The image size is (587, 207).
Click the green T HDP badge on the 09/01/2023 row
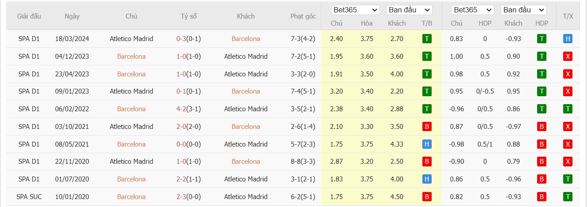542,91
